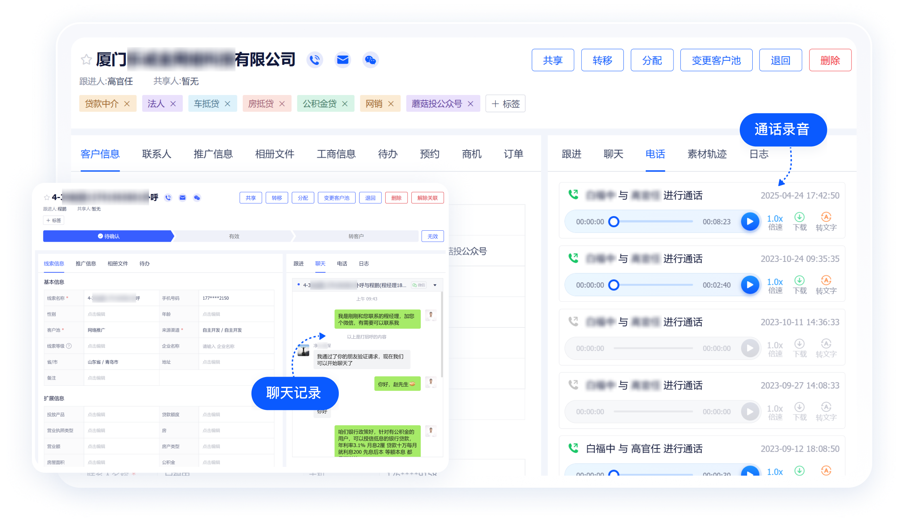Seek the 00:08:23 recording progress slider

[x=653, y=222]
